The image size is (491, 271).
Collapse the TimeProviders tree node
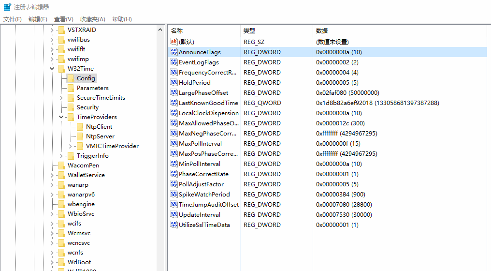click(61, 117)
